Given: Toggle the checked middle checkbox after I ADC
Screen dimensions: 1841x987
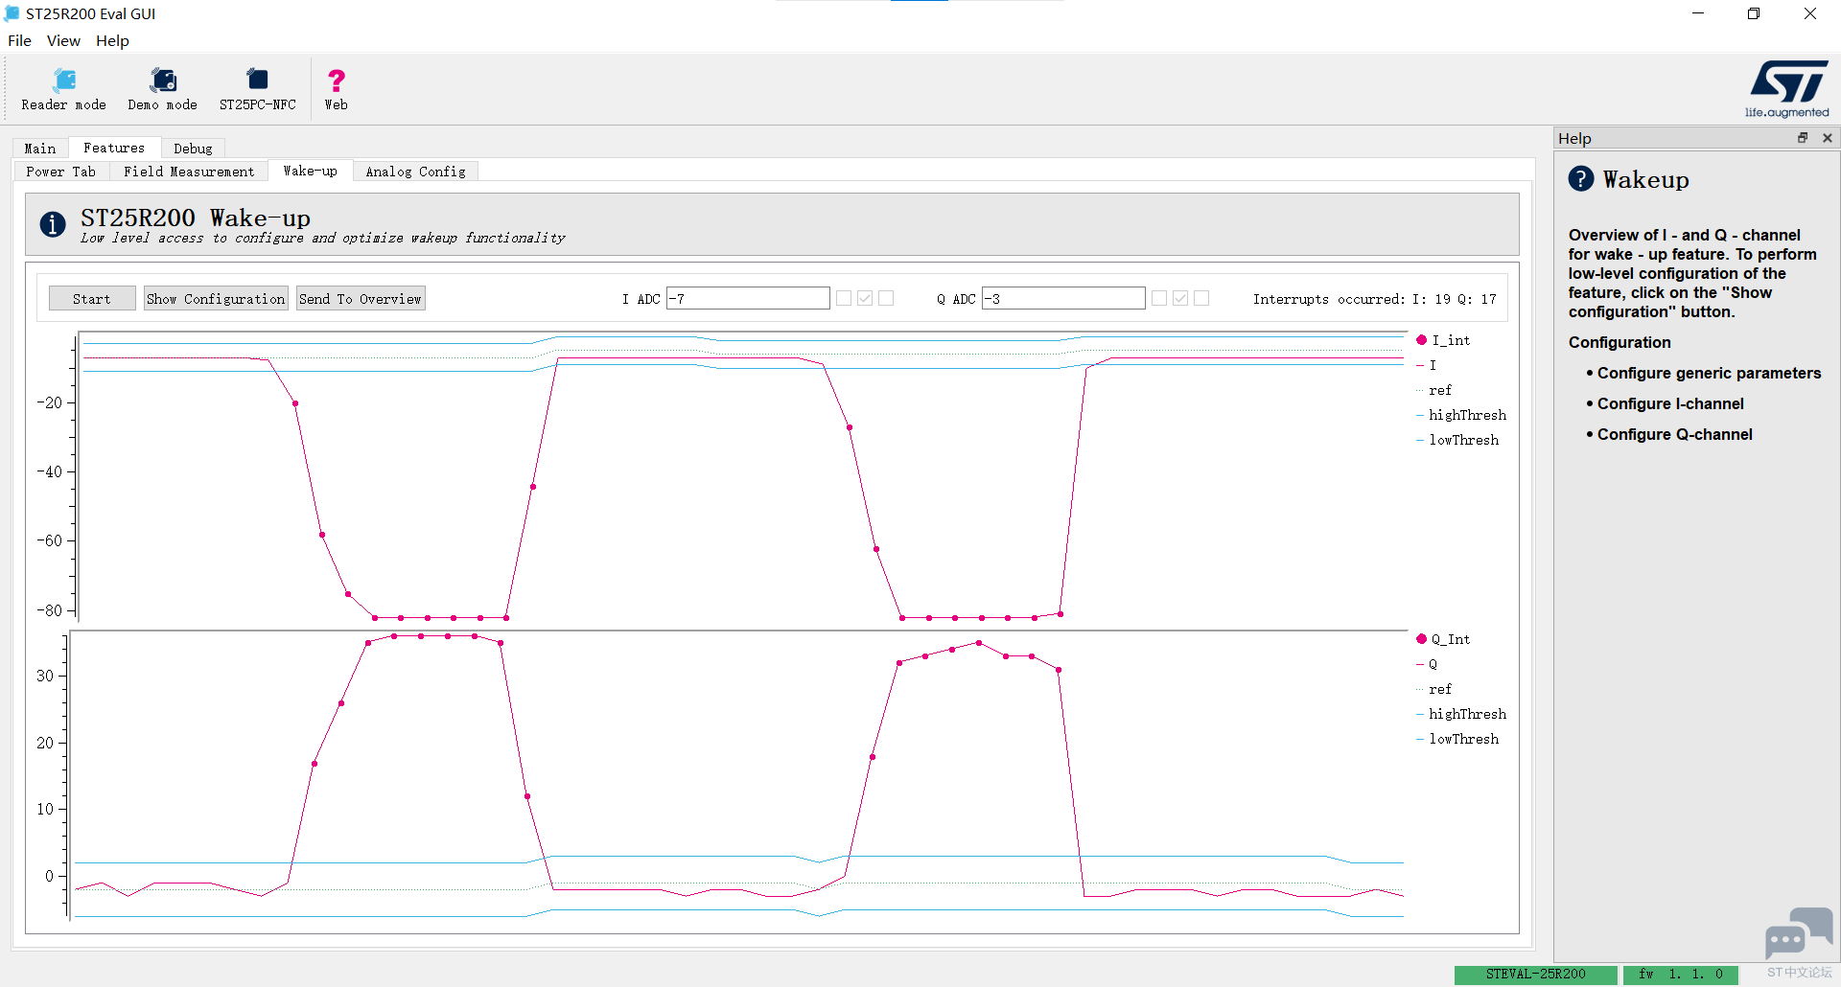Looking at the screenshot, I should coord(865,299).
